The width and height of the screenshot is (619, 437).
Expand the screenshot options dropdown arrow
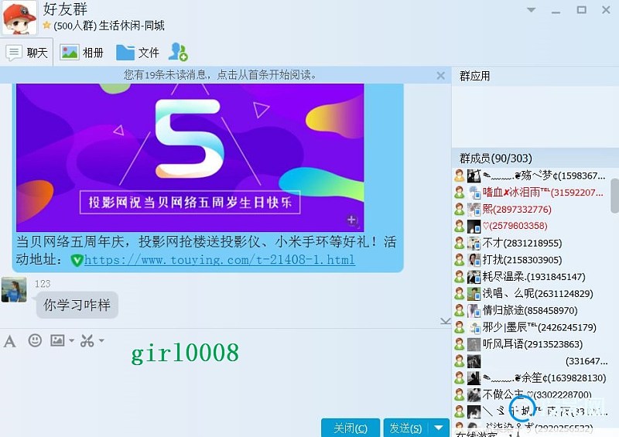tap(101, 340)
